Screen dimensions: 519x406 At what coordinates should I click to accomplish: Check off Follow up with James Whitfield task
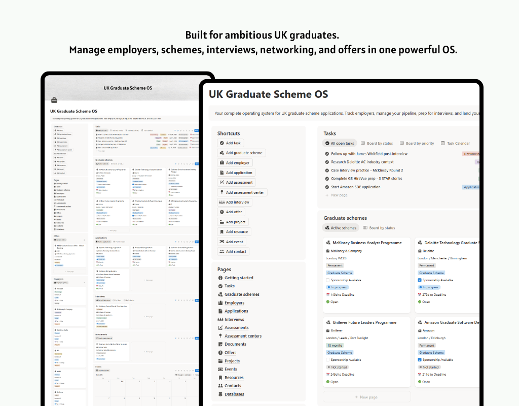327,154
